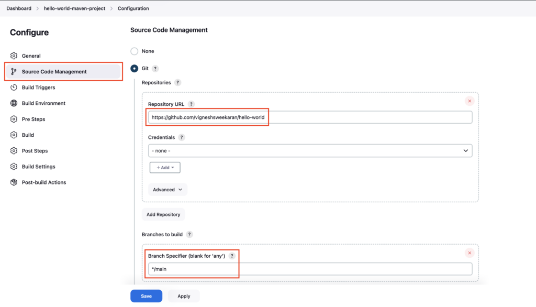
Task: Select the Git radio button
Action: coord(135,69)
